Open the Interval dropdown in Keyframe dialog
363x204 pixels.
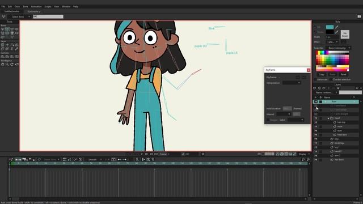click(x=284, y=114)
